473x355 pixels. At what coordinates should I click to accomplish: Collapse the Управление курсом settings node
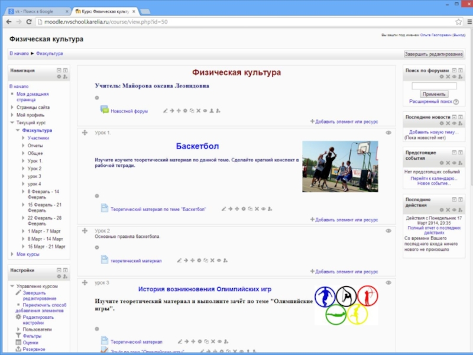12,286
